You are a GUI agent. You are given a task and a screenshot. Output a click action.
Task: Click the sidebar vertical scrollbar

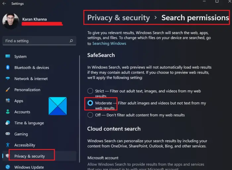pyautogui.click(x=80, y=109)
